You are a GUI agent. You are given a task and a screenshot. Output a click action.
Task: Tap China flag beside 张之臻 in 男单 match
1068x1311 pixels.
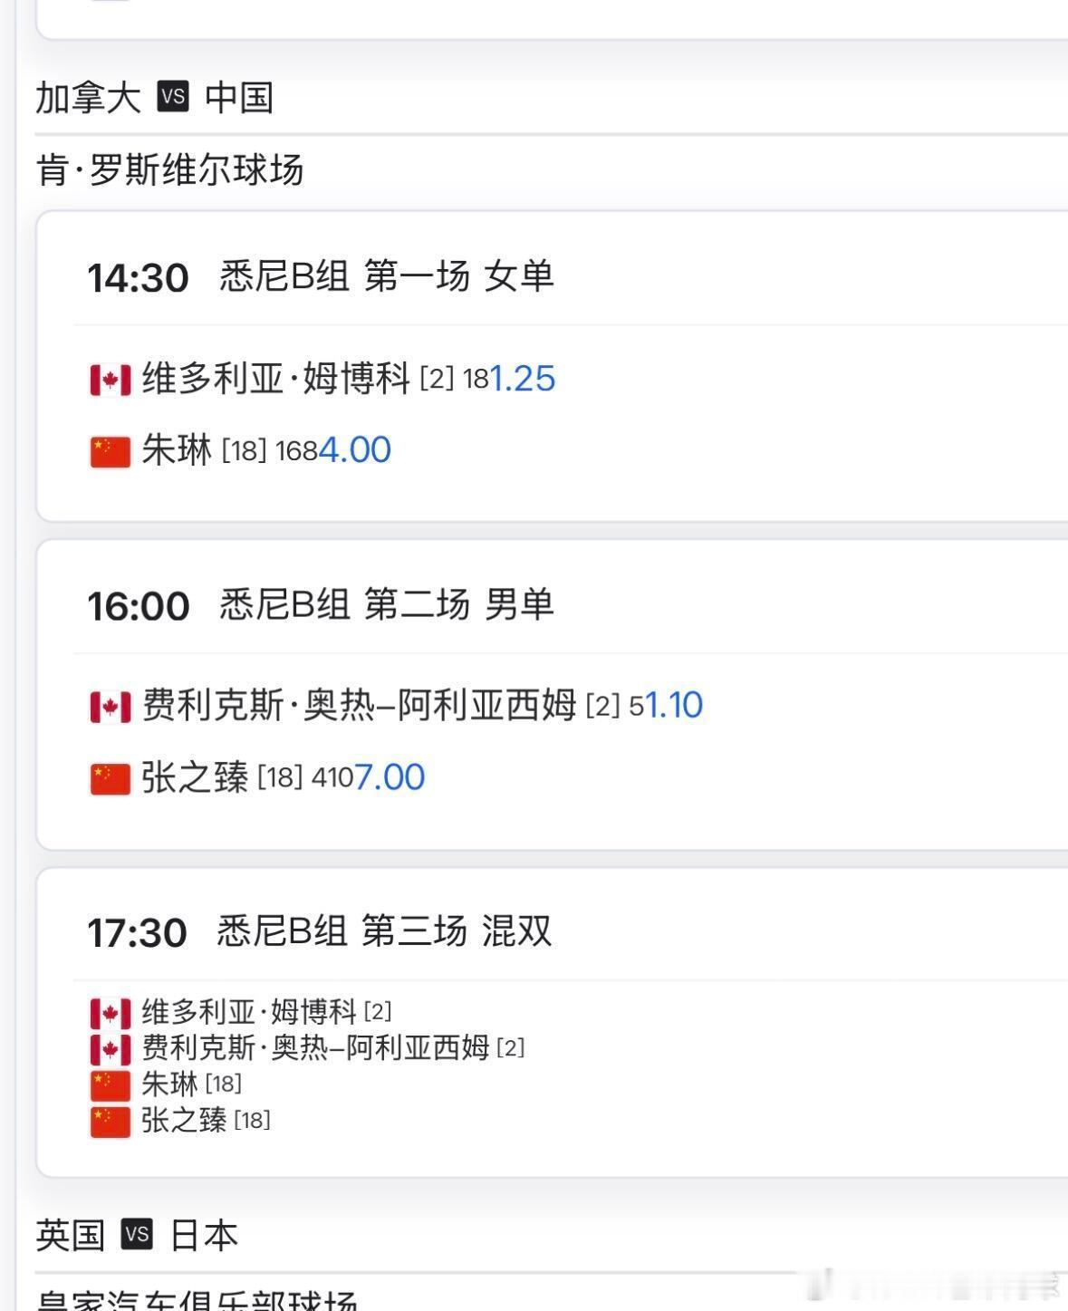(x=110, y=778)
